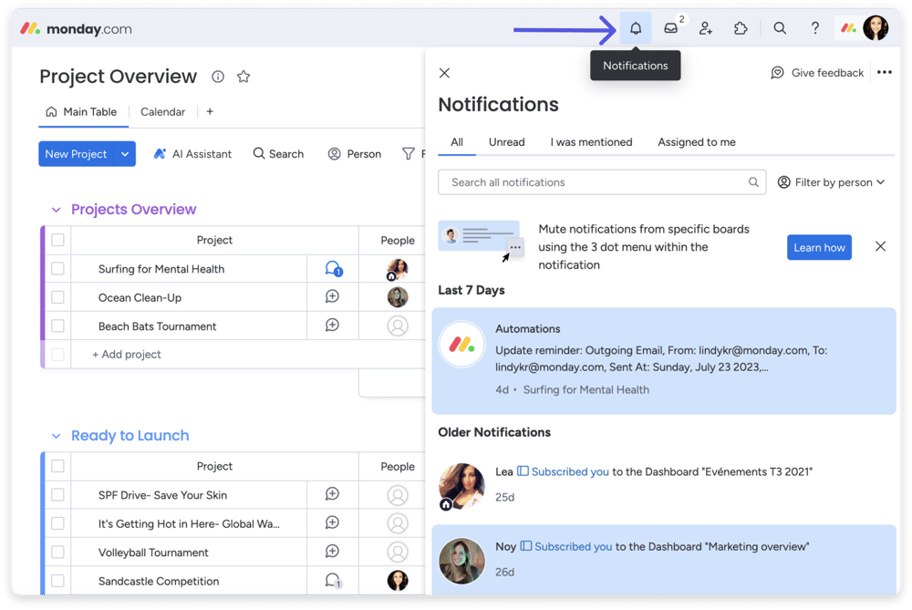The image size is (912, 610).
Task: Click the search magnifier in top bar
Action: point(780,28)
